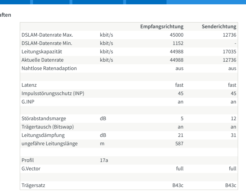Click the Senderichtung column header
The width and height of the screenshot is (246, 196).
(219, 27)
